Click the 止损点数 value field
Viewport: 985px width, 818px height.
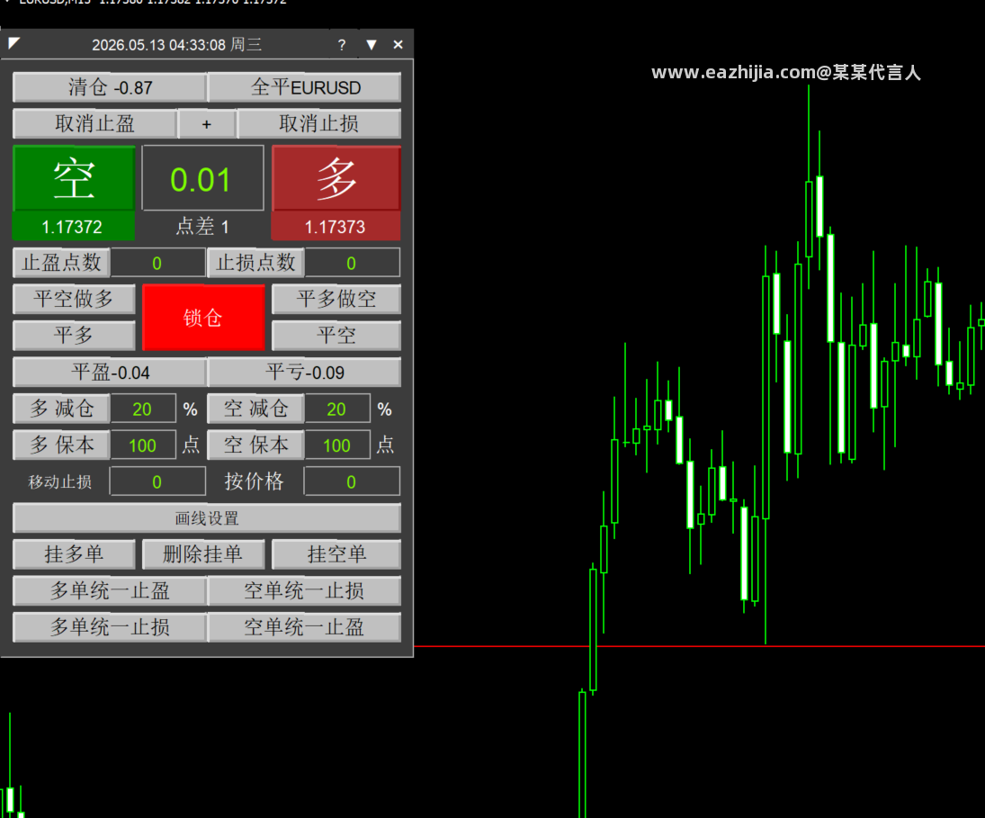(352, 263)
